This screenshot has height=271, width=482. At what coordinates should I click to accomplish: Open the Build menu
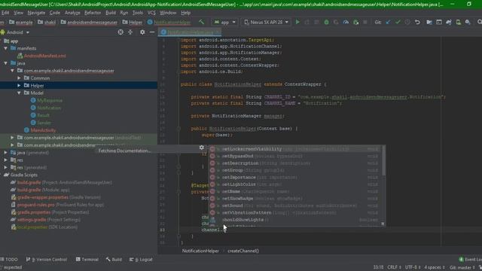[x=111, y=13]
